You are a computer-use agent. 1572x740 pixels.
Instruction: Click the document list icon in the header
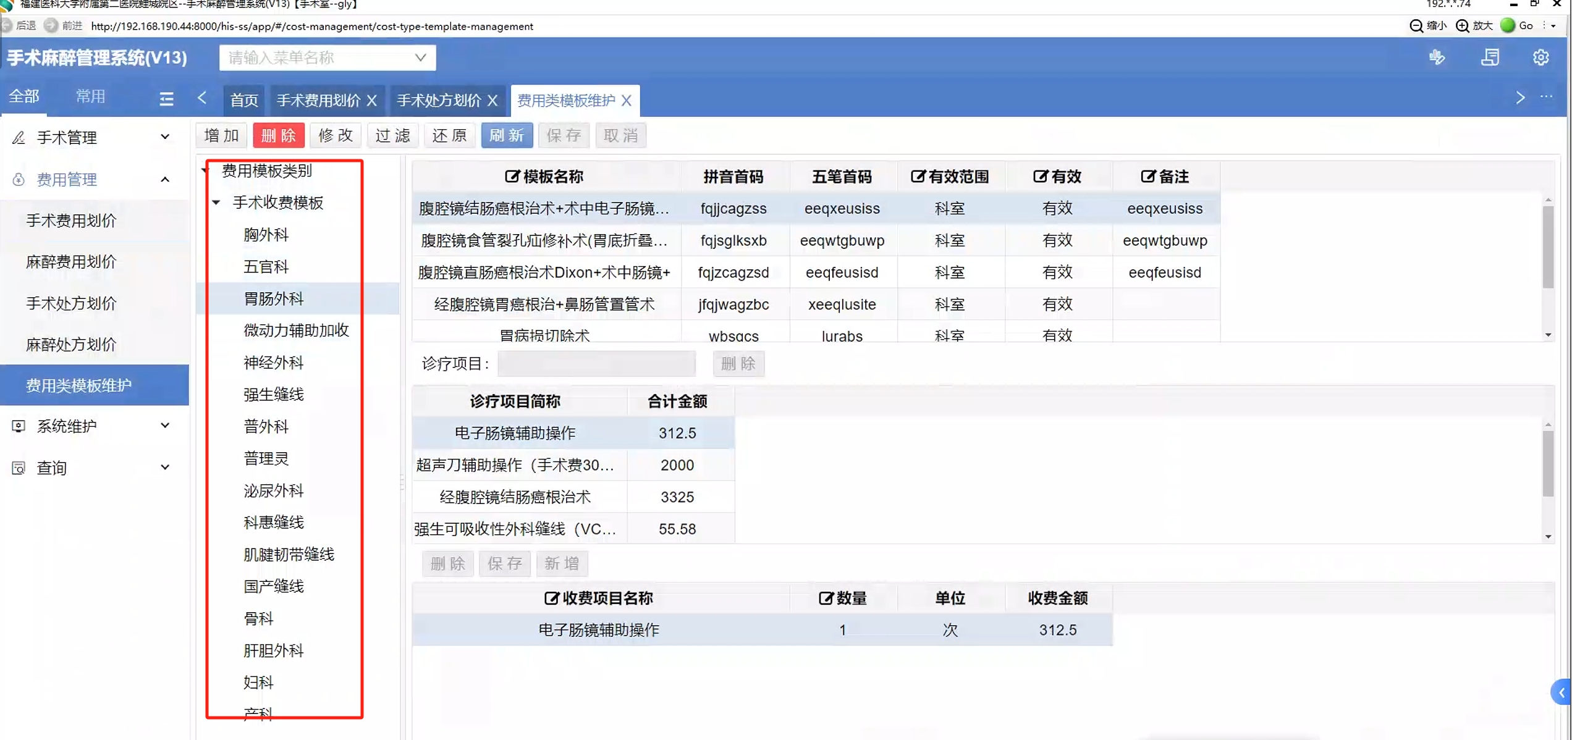coord(1489,57)
